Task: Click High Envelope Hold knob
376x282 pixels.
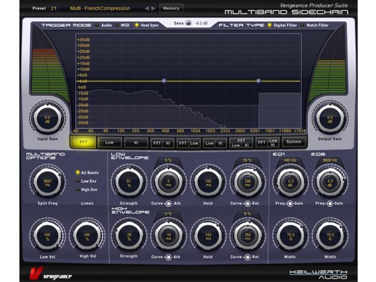Action: 208,237
